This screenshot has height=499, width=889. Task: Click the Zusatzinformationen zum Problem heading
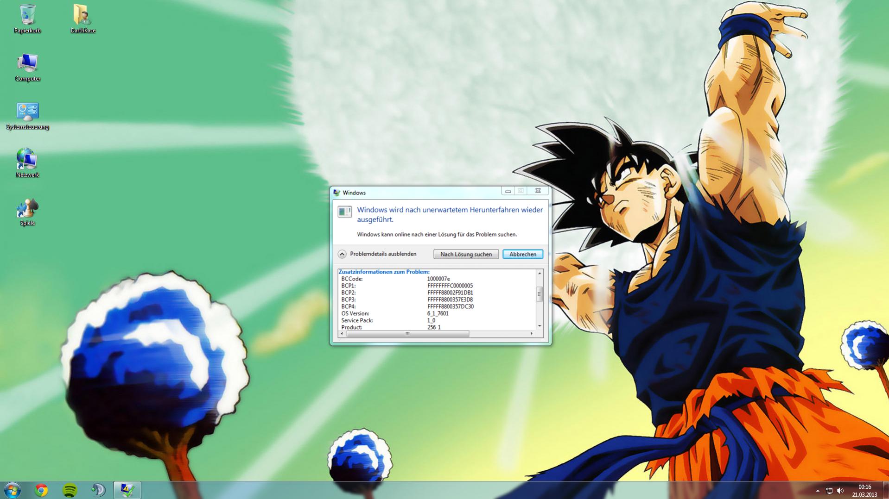click(x=384, y=272)
